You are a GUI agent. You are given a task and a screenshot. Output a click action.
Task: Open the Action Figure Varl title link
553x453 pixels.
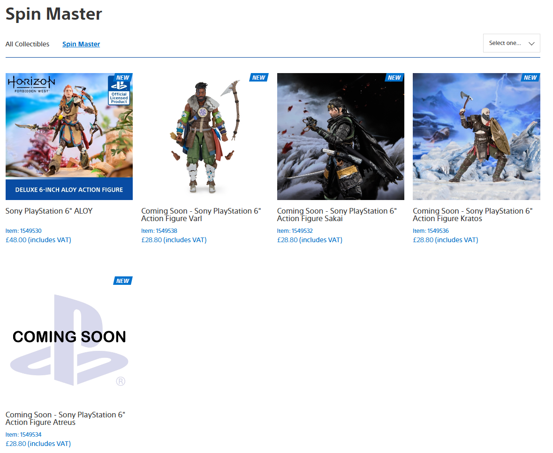coord(201,215)
